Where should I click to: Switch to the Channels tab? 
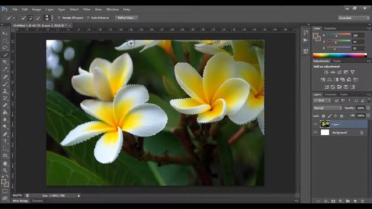pyautogui.click(x=331, y=95)
